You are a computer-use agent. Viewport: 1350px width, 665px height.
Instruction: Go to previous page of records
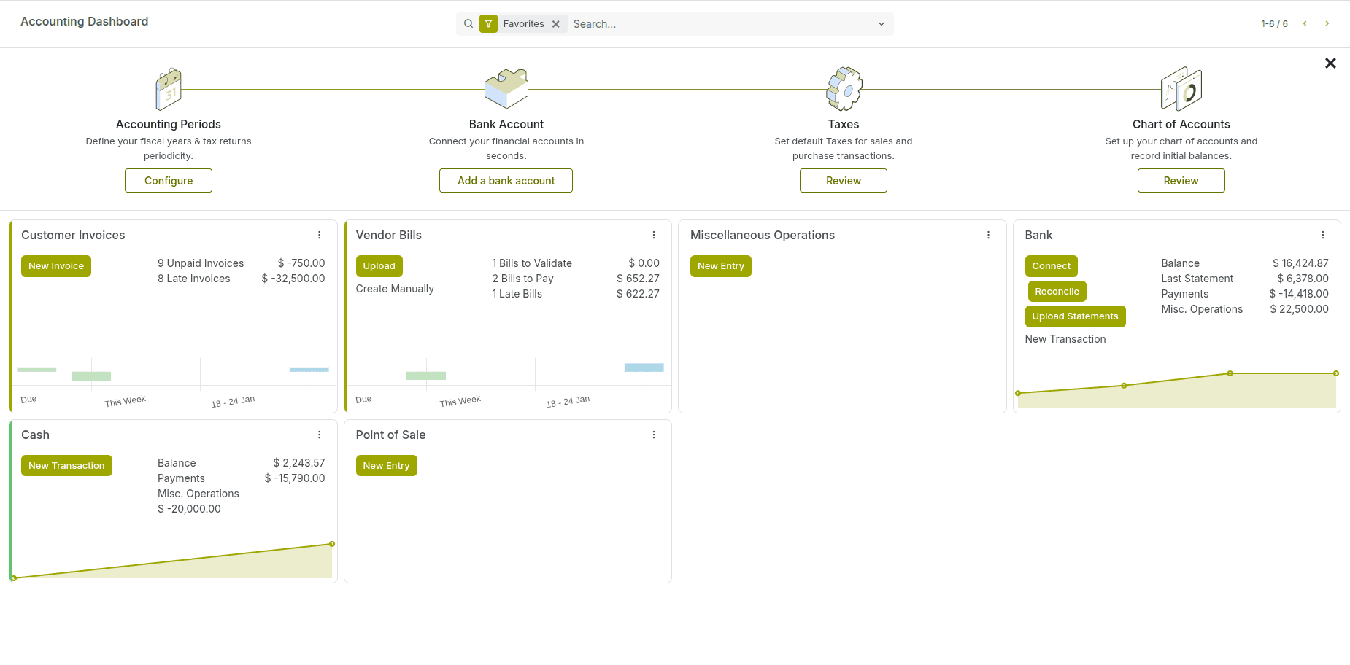(1305, 23)
